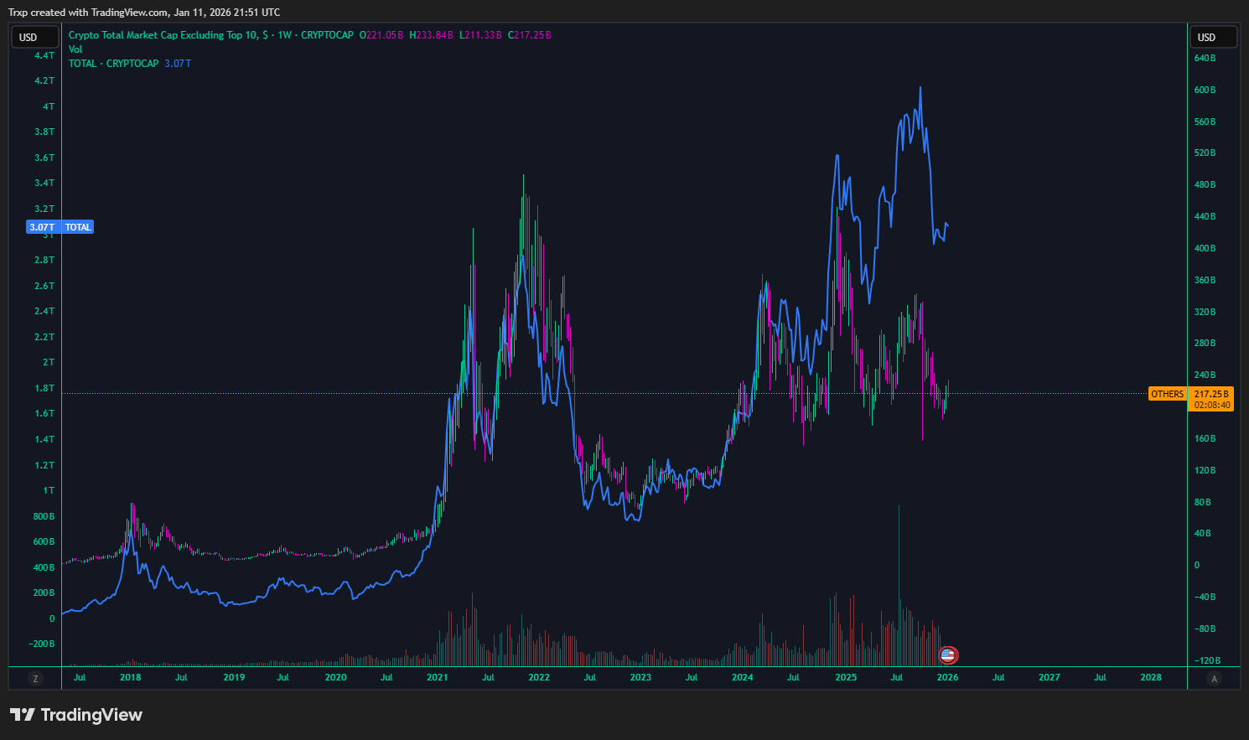Click the 1.2T price scale label

(44, 465)
